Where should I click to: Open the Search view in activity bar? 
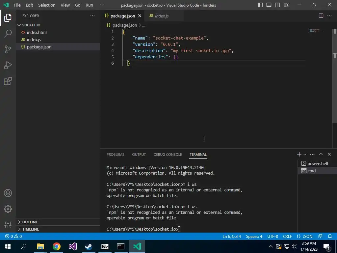[x=8, y=34]
